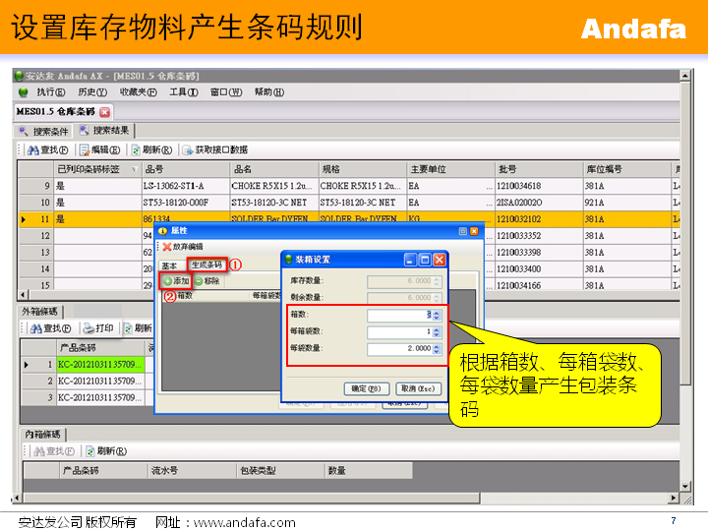Image resolution: width=708 pixels, height=531 pixels.
Task: Refresh the results with 刷新 toolbar icon
Action: 137,149
